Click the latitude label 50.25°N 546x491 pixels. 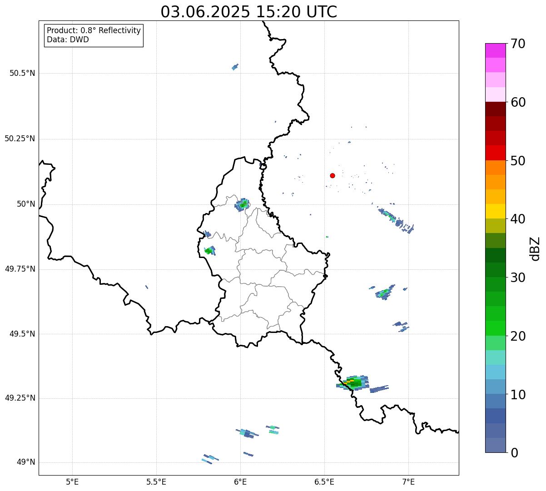pyautogui.click(x=20, y=139)
